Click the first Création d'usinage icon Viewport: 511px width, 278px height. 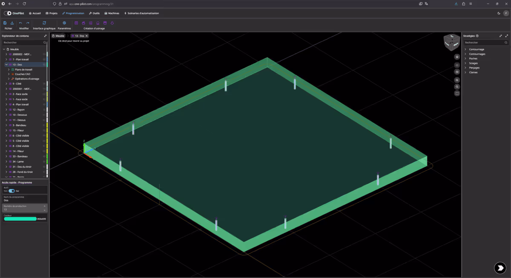tap(77, 23)
